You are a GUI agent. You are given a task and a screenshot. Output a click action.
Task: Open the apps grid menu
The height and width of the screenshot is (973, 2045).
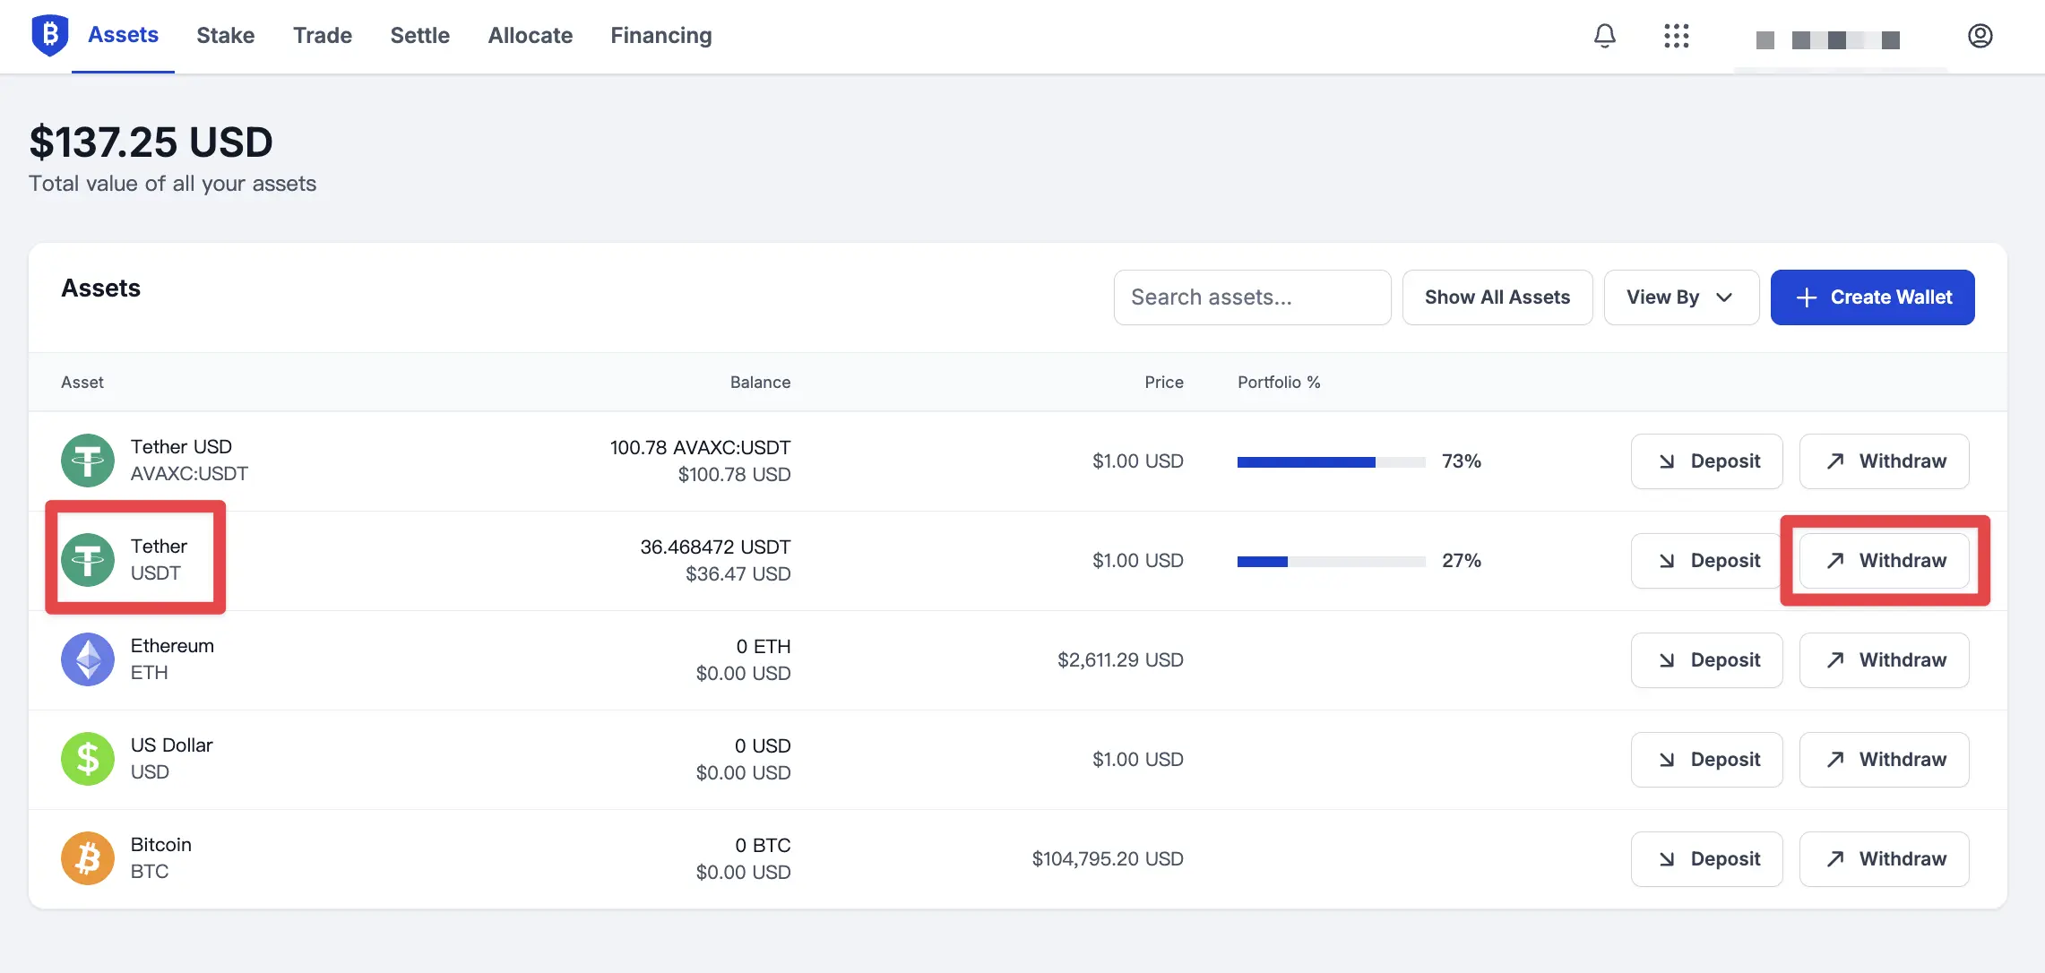(x=1676, y=36)
